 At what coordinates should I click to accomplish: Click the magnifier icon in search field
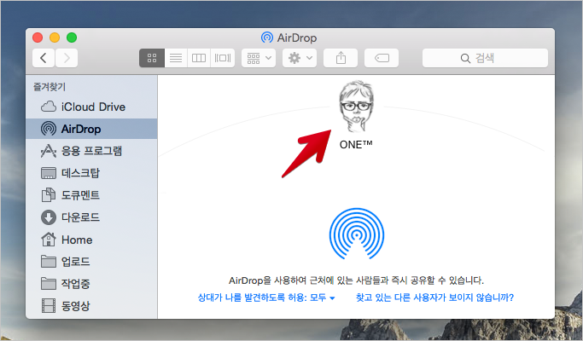click(465, 58)
